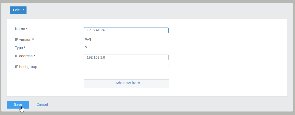Image resolution: width=295 pixels, height=115 pixels.
Task: Click the required asterisk beside Name
Action: [x=27, y=29]
